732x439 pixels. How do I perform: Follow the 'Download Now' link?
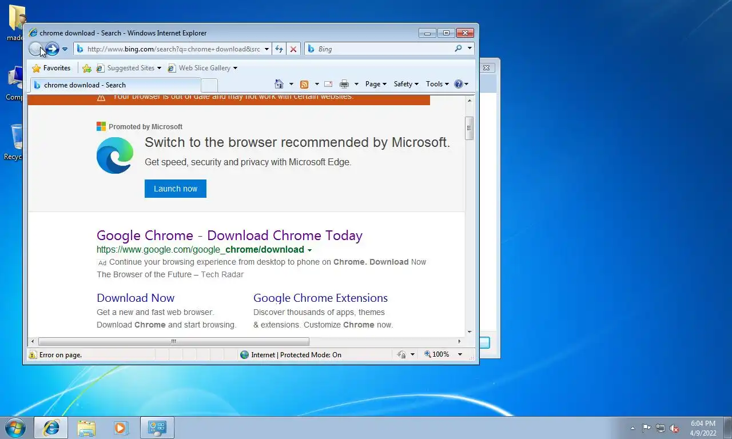[x=136, y=298]
